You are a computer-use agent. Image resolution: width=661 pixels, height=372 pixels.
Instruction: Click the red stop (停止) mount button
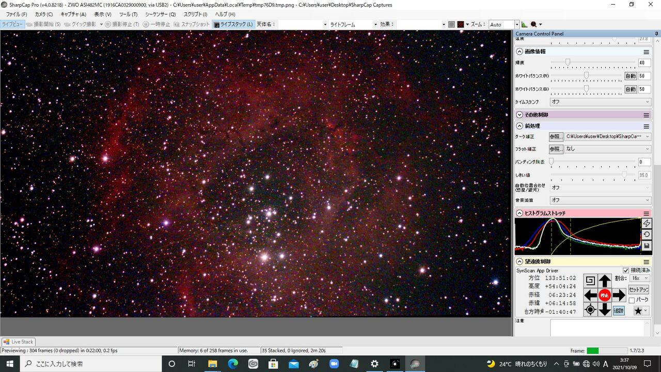pyautogui.click(x=605, y=296)
